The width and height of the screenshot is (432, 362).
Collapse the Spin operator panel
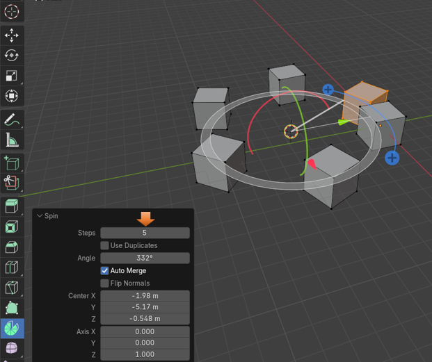(40, 216)
